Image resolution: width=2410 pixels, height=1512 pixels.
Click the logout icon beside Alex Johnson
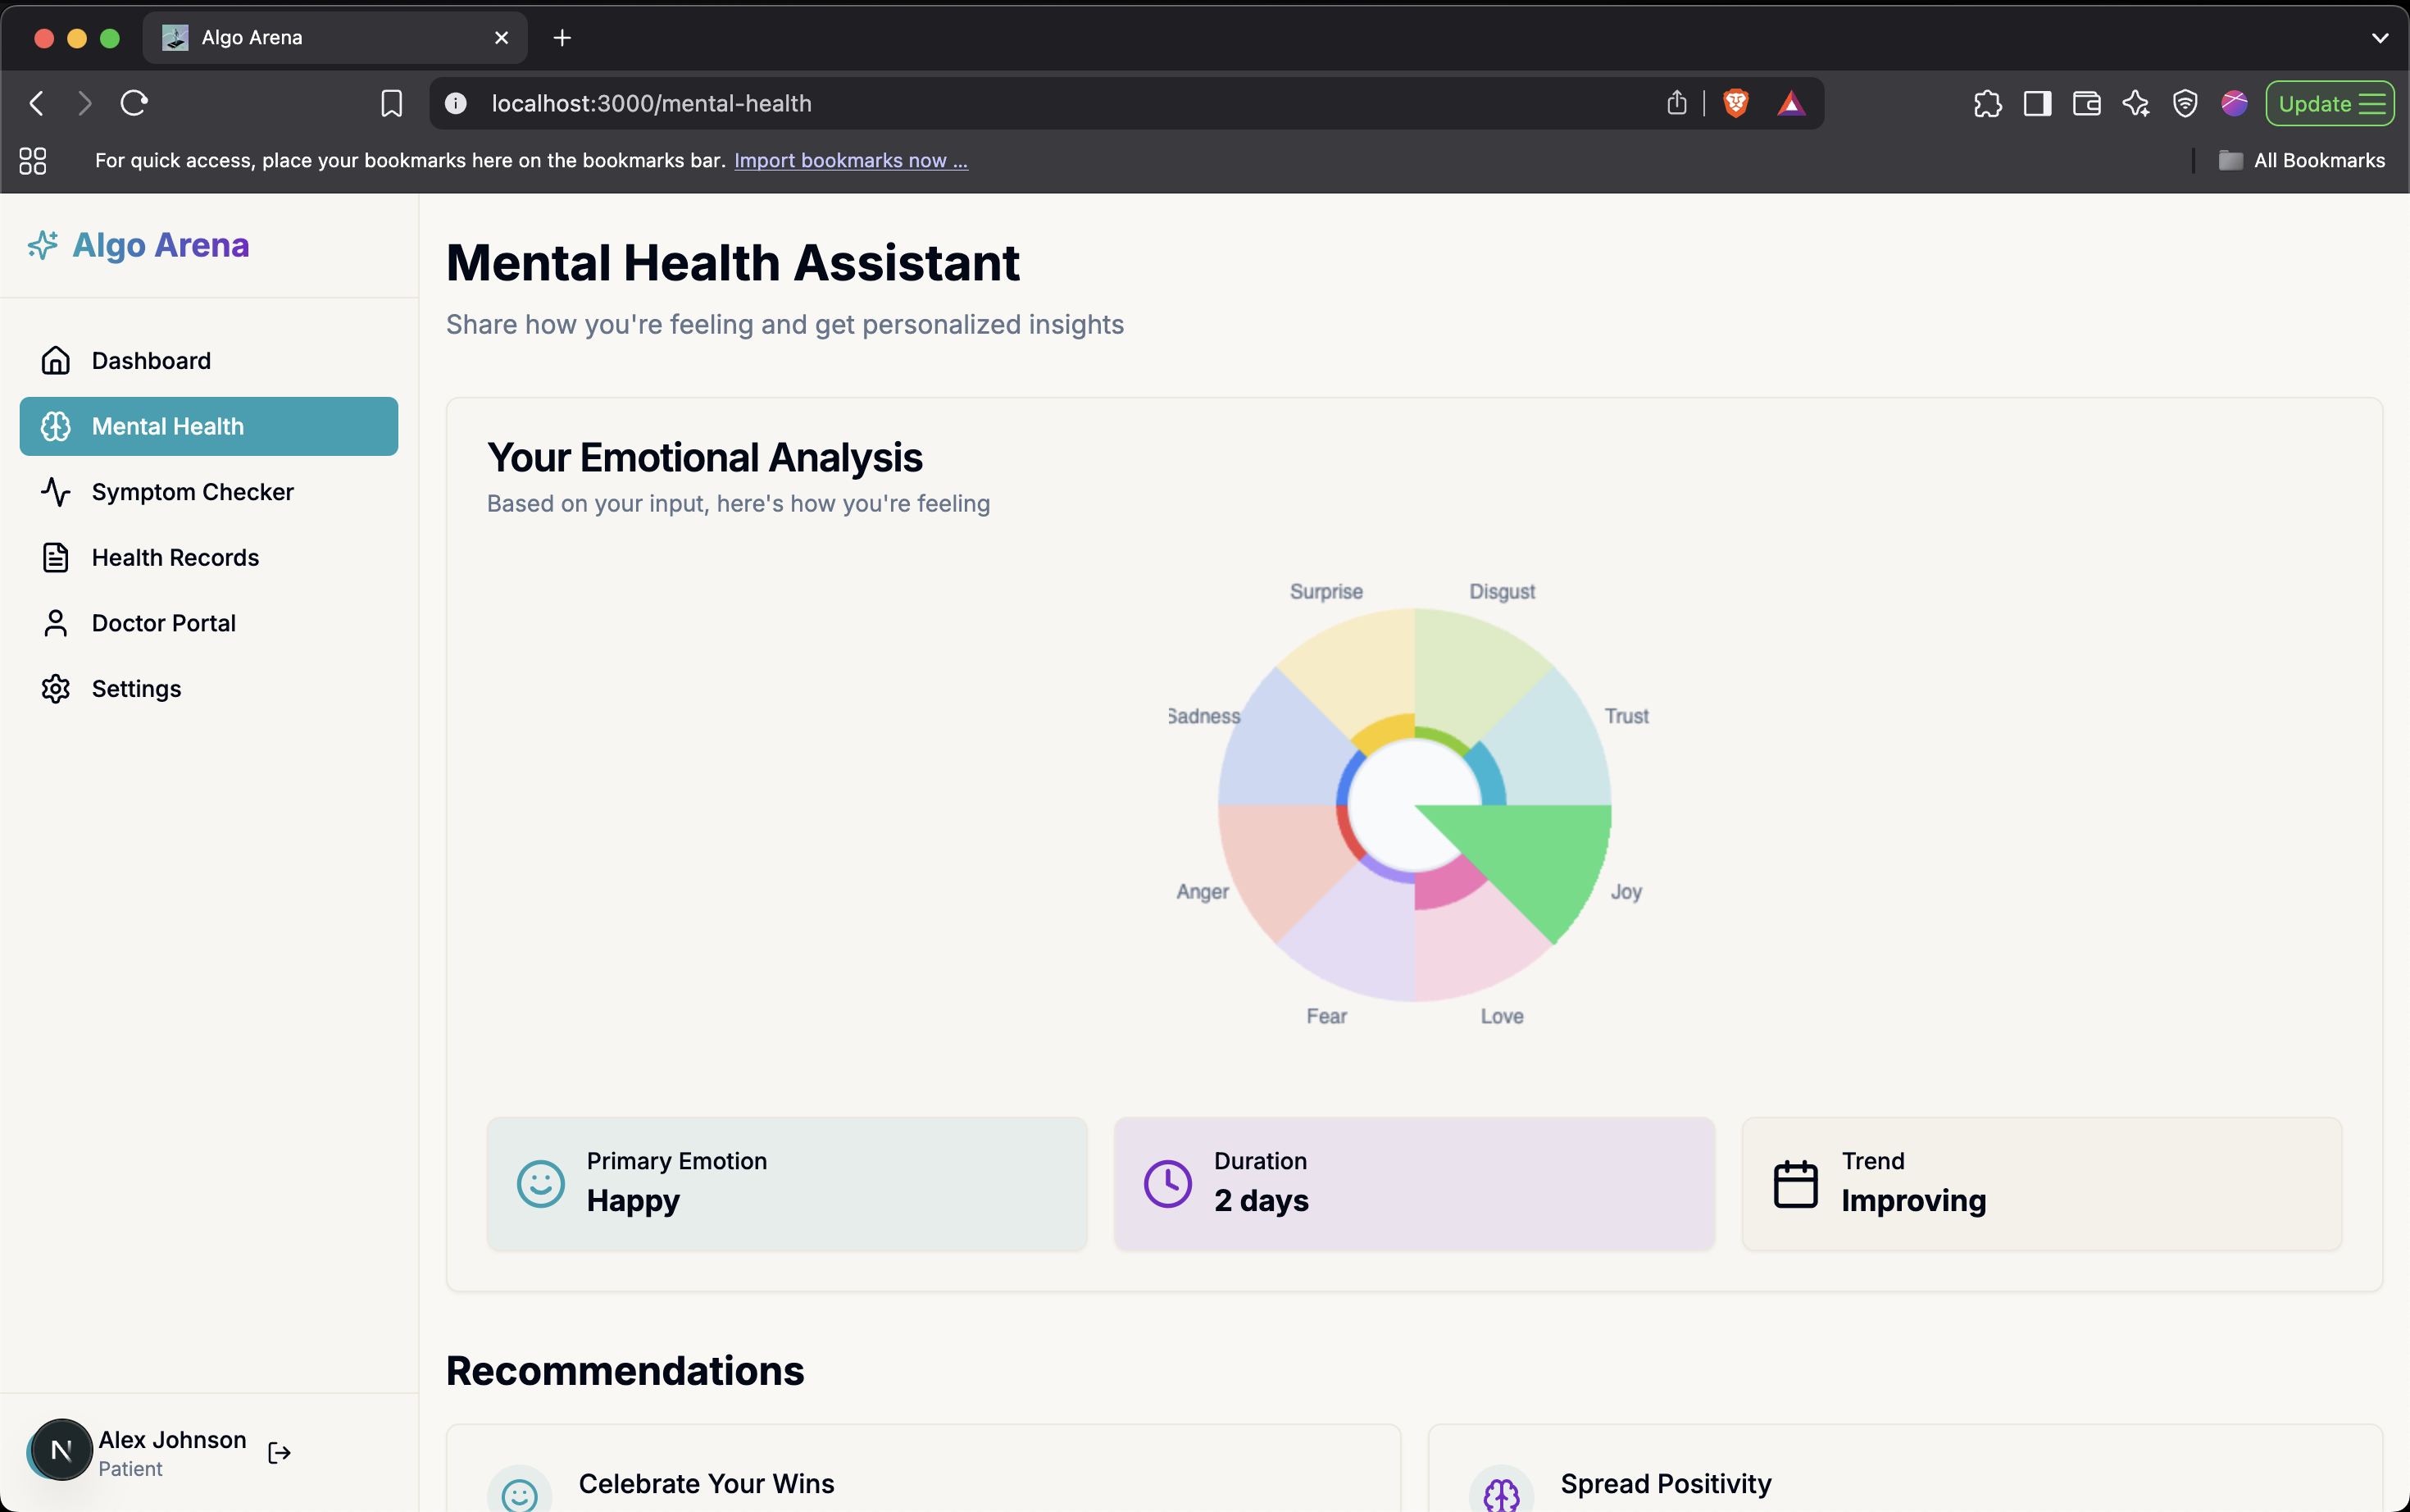[x=279, y=1452]
